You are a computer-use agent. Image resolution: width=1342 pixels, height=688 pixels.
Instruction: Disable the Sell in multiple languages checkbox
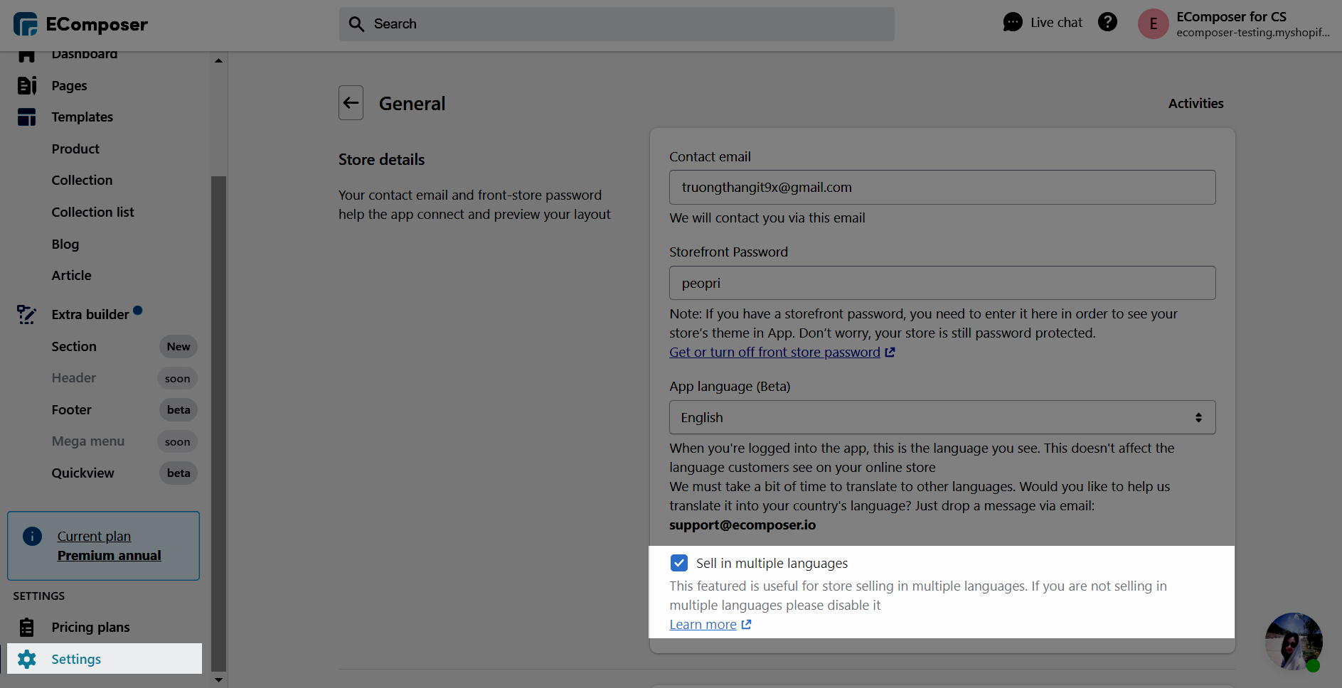679,562
